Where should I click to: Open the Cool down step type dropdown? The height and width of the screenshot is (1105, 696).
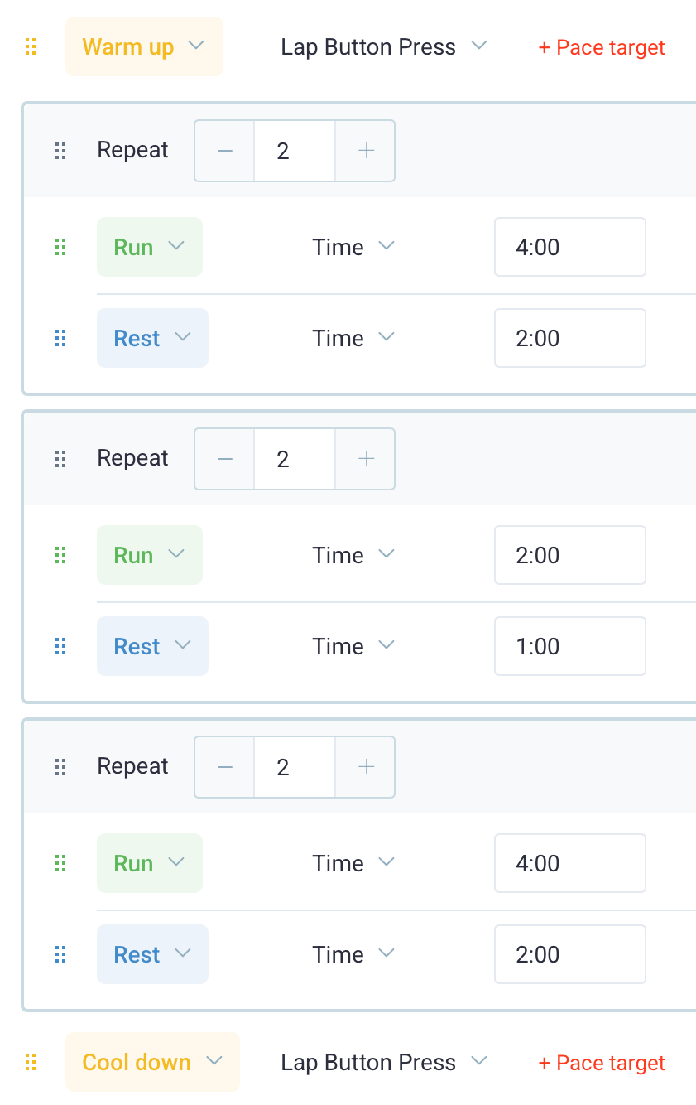pos(152,1062)
